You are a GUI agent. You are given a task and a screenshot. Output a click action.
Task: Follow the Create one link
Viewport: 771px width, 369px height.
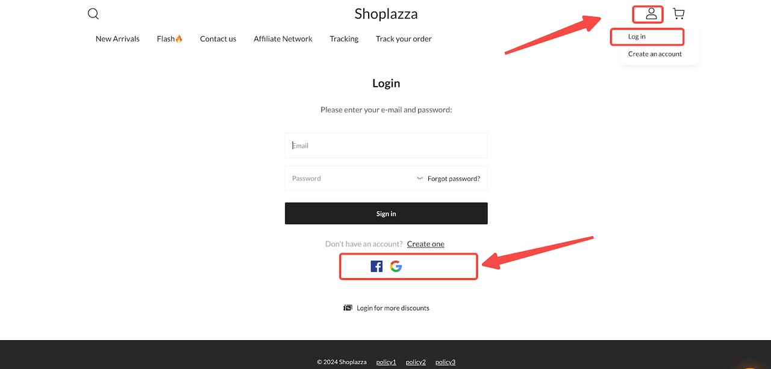coord(425,244)
